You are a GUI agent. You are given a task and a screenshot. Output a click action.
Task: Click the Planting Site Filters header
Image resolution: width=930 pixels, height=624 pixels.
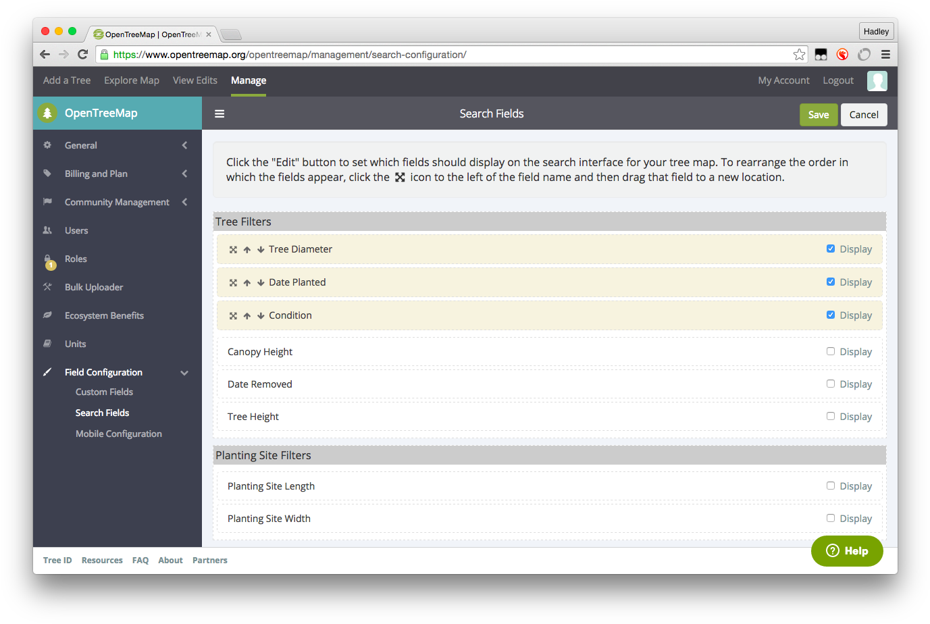[x=550, y=455]
